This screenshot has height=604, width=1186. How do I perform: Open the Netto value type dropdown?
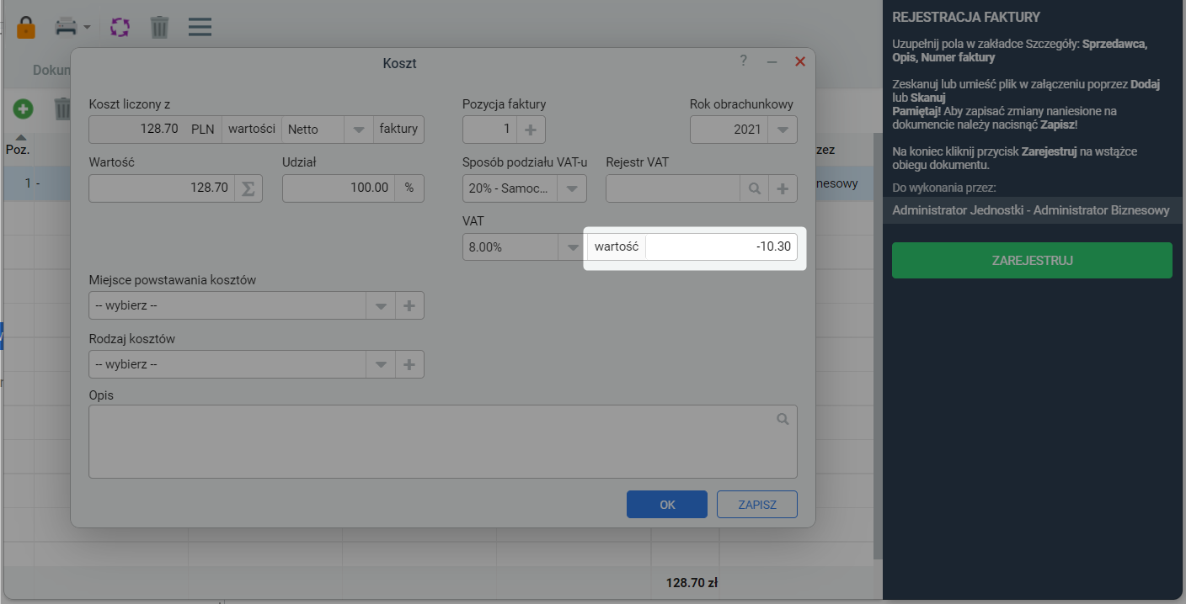[x=359, y=130]
